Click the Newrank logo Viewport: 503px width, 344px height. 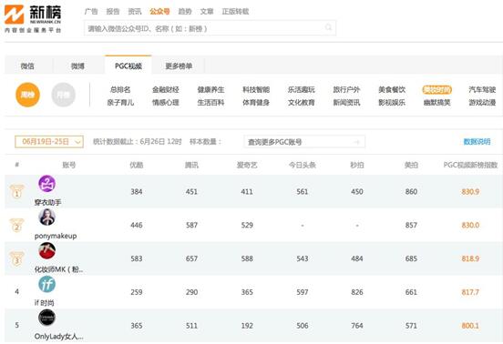click(x=33, y=18)
